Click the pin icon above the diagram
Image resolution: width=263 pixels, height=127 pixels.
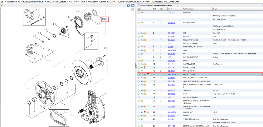click(2, 5)
